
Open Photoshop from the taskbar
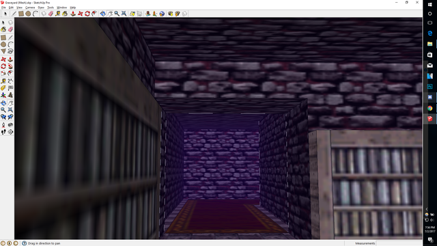coord(429,87)
